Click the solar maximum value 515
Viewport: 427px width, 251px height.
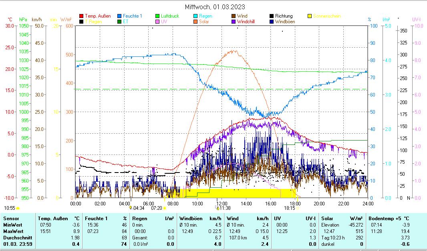(359, 231)
